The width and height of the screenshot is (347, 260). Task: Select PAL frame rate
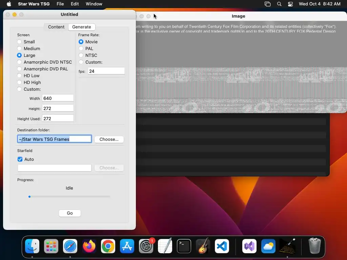pyautogui.click(x=81, y=48)
